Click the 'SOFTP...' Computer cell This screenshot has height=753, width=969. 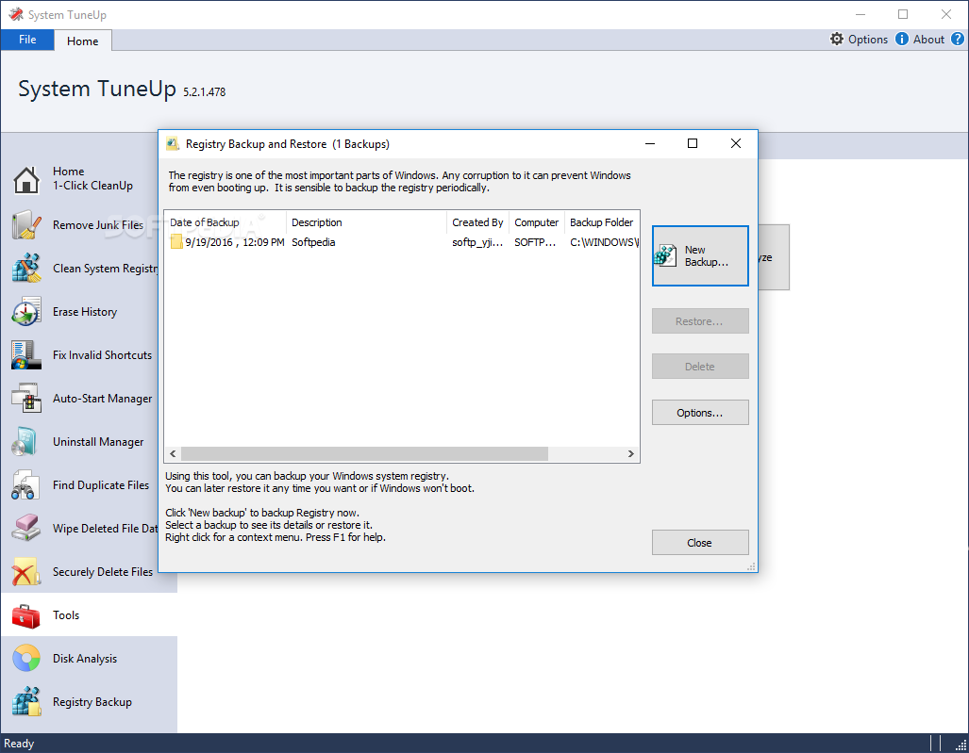coord(535,242)
